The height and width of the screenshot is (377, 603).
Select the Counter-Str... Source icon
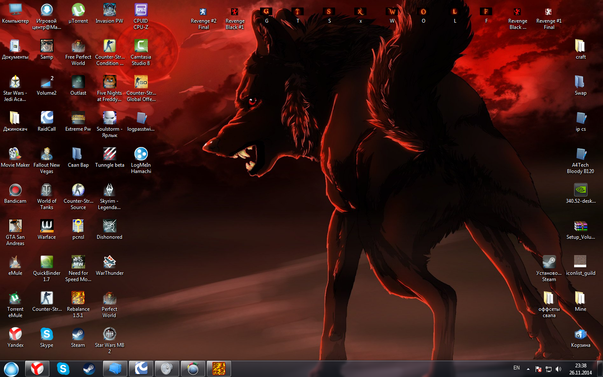point(78,197)
